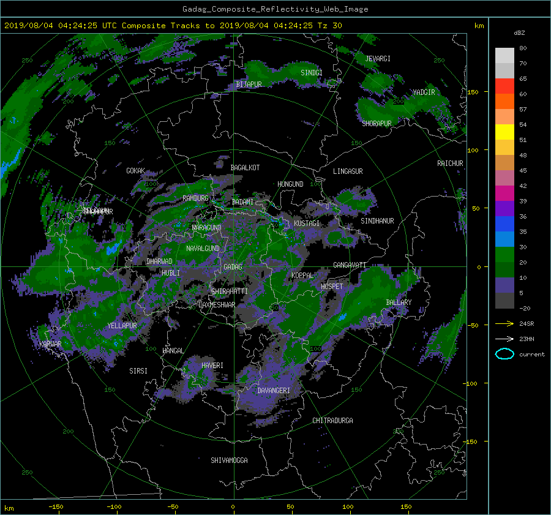Click the SHORAPUR city label

click(377, 124)
